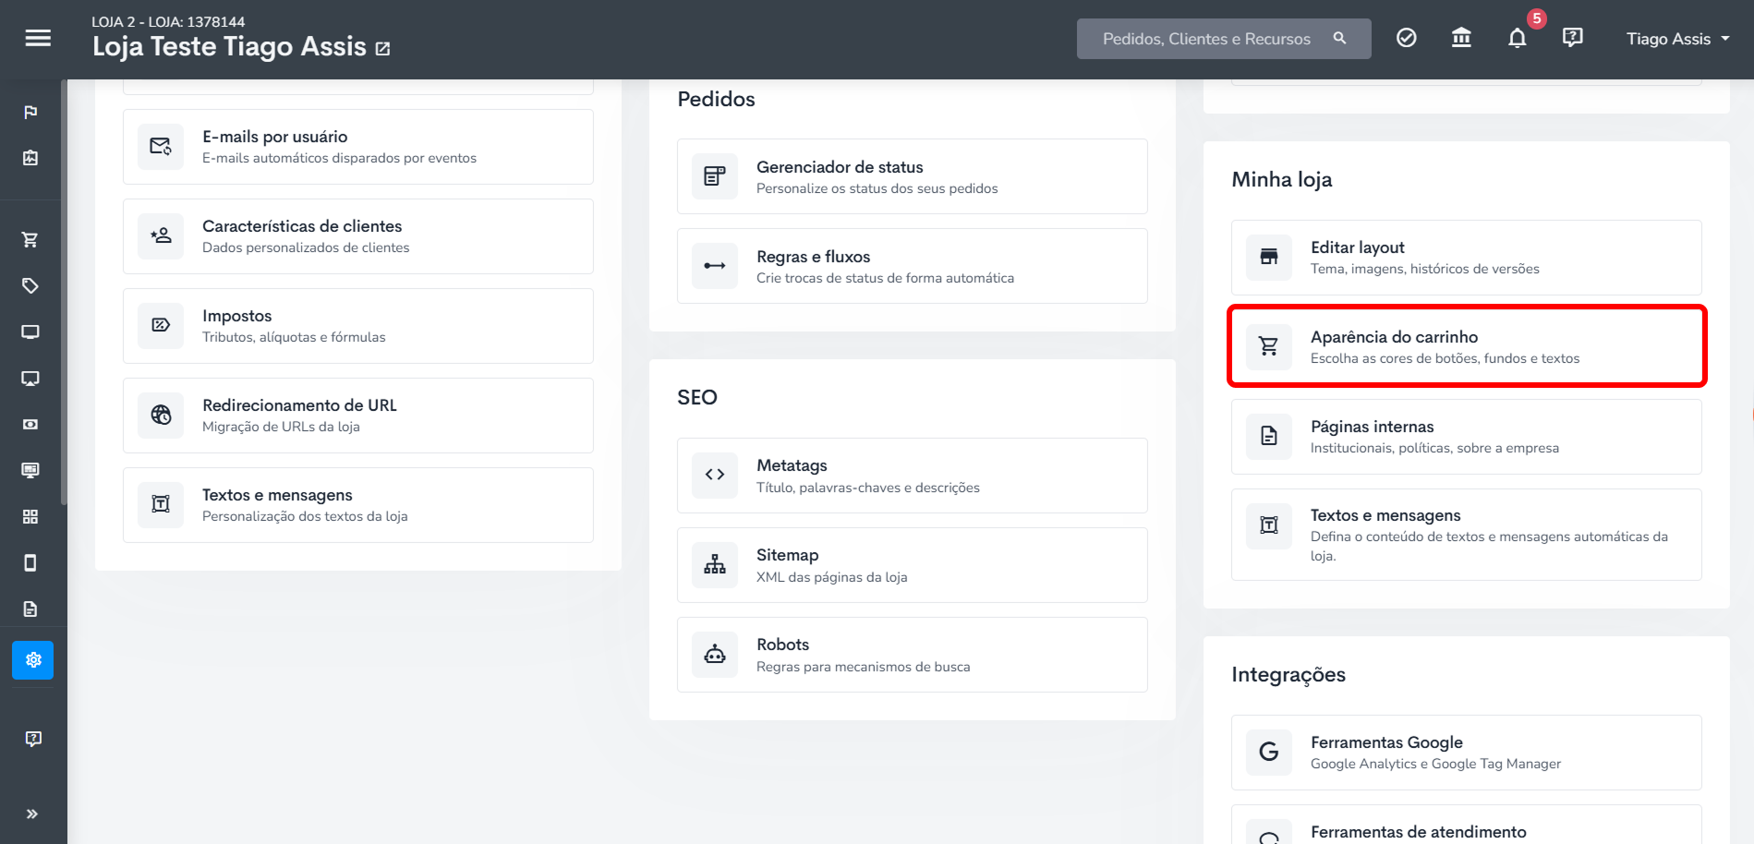Screen dimensions: 1754x844
Task: Open the hamburger menu icon
Action: [x=38, y=38]
